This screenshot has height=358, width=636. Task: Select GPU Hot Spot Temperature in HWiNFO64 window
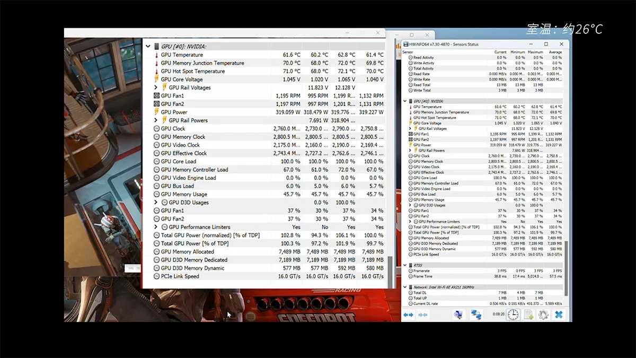[x=483, y=118]
